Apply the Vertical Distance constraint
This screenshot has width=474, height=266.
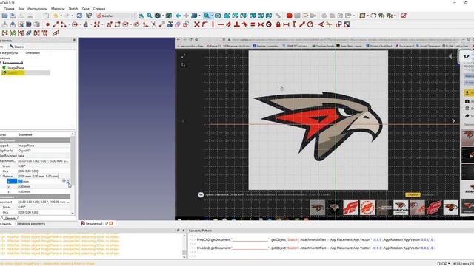pos(294,24)
